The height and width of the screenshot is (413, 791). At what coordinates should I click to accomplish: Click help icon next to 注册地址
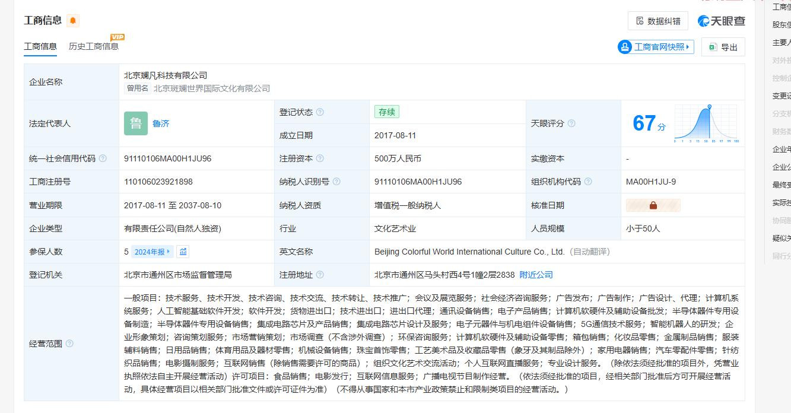pyautogui.click(x=320, y=275)
